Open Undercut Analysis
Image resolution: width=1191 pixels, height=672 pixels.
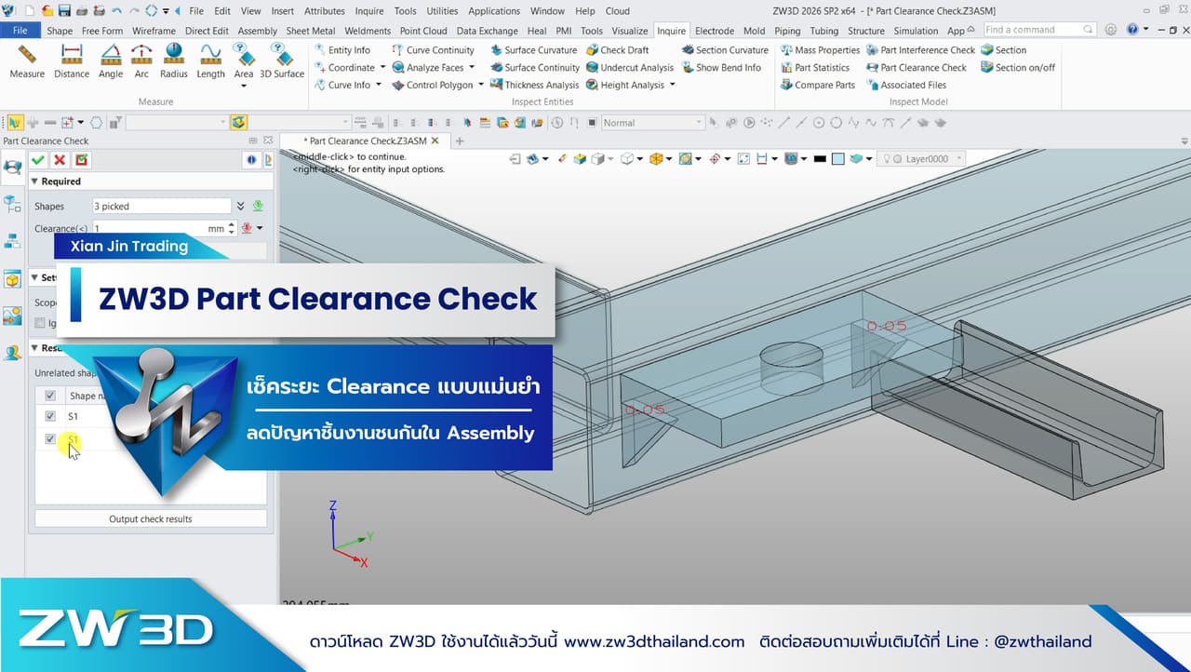point(630,68)
